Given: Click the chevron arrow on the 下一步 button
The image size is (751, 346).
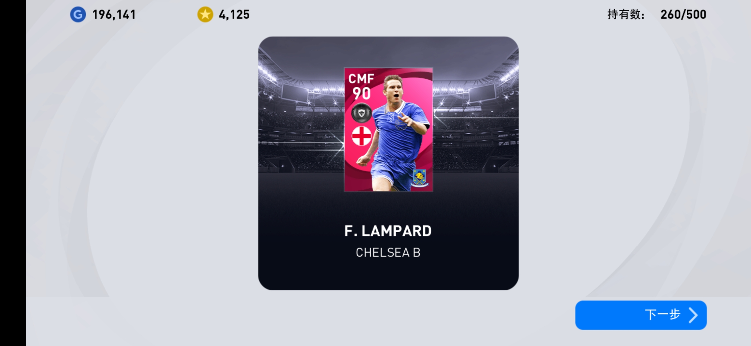Looking at the screenshot, I should coord(693,315).
